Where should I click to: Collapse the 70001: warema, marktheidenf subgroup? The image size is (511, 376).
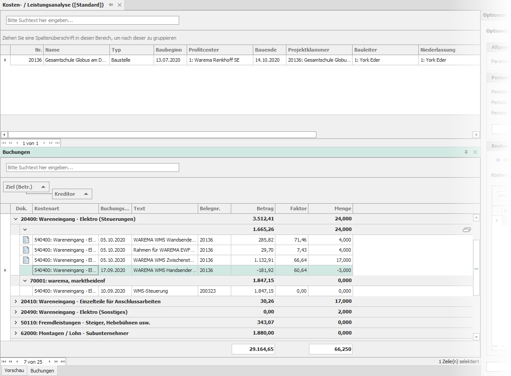[x=25, y=280]
